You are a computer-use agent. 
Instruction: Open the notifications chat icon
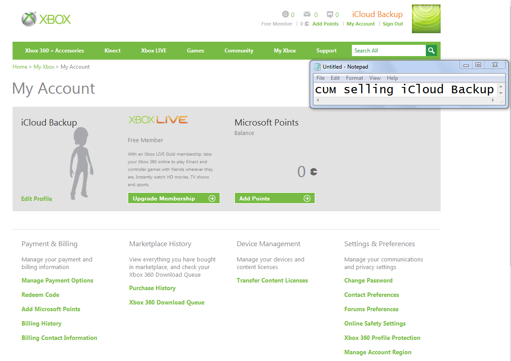330,14
